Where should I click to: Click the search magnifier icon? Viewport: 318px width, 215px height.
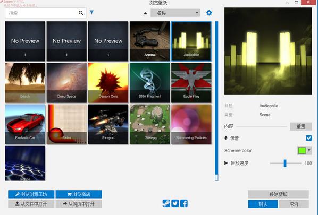81,13
